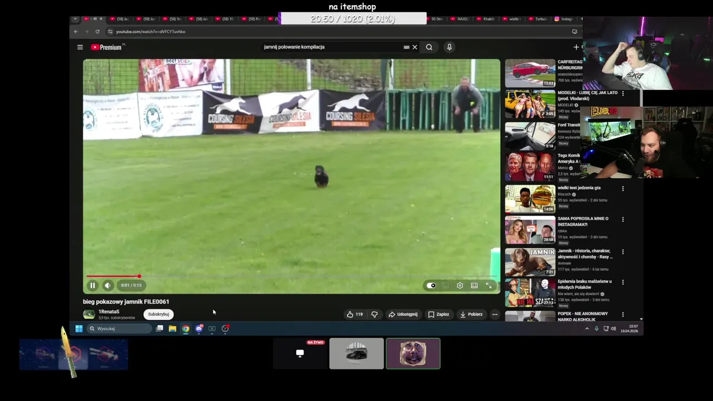Open the Ford Transit suggested video thumbnail
The width and height of the screenshot is (713, 401).
pos(530,135)
